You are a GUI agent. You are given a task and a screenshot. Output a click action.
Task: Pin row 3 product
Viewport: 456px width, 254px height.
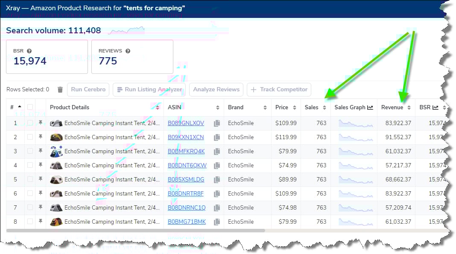coord(41,151)
